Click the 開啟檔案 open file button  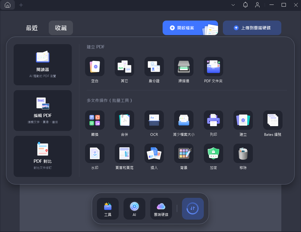click(x=190, y=28)
